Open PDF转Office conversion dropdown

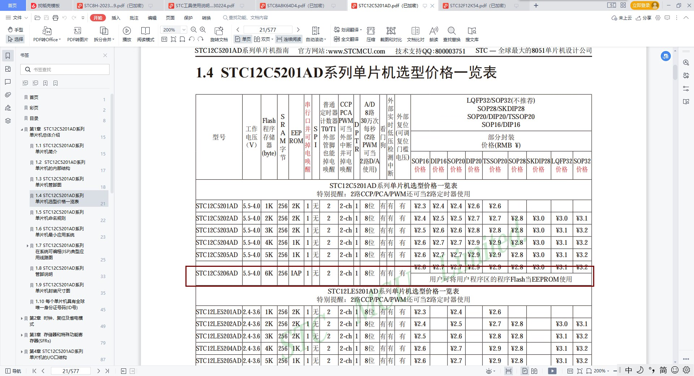tap(47, 34)
